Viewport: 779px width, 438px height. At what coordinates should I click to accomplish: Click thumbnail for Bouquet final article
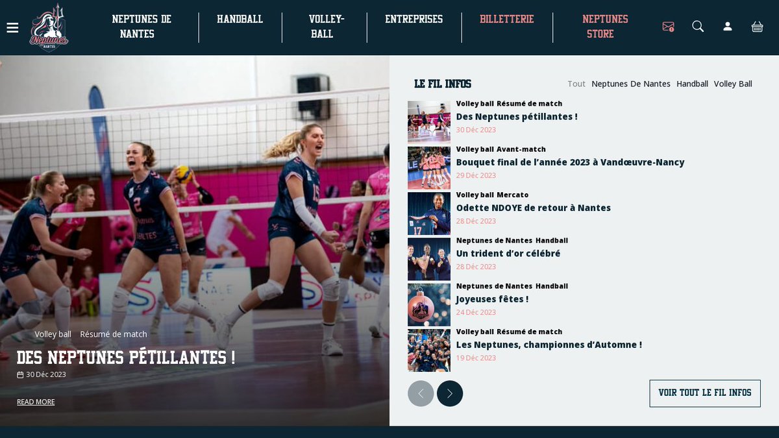coord(429,167)
